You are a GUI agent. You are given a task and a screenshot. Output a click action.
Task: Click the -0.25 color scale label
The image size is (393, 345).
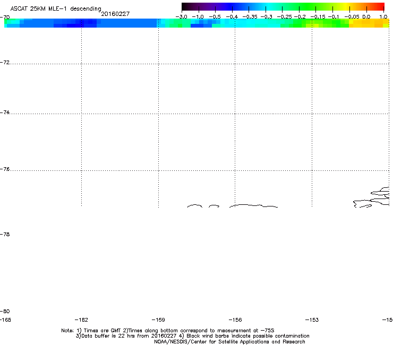[284, 17]
